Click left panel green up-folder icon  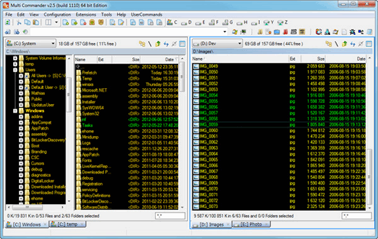click(x=158, y=43)
